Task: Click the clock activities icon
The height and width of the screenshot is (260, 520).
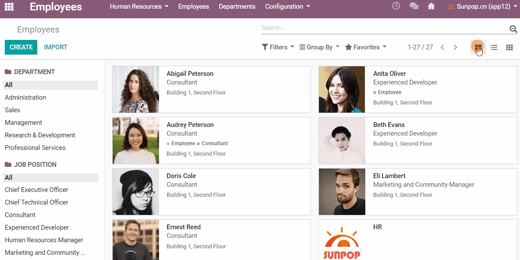Action: (x=396, y=6)
